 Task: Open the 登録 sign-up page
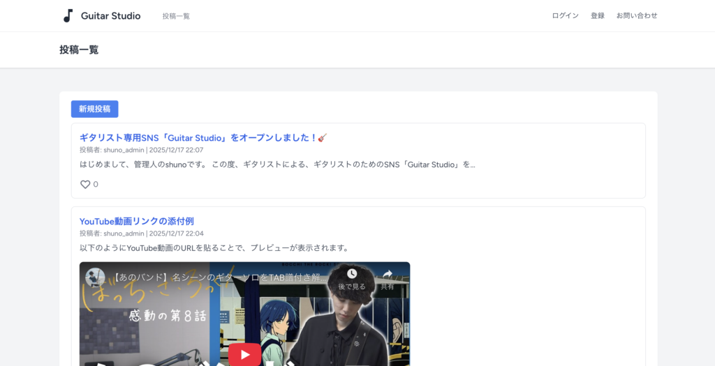pyautogui.click(x=598, y=16)
